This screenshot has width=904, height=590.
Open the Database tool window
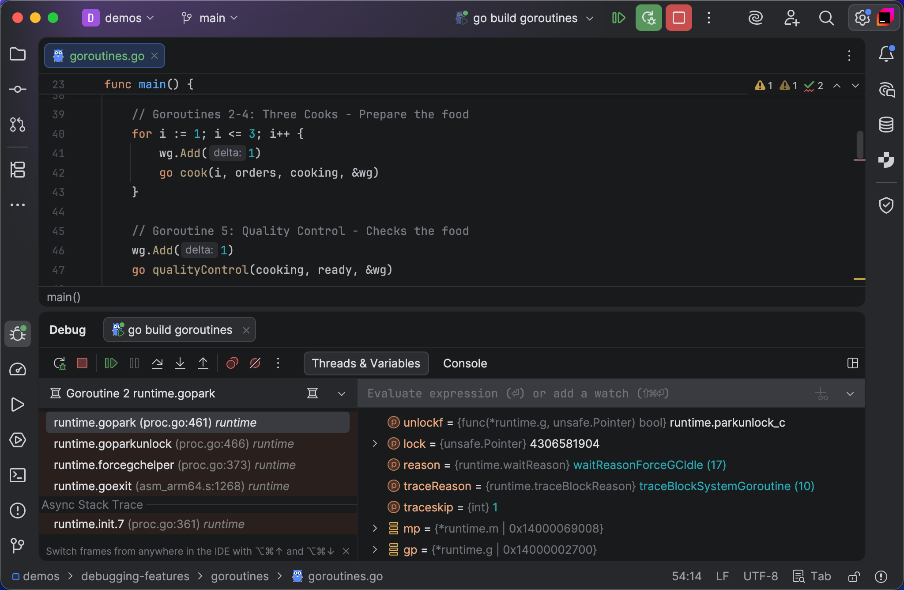pos(886,125)
